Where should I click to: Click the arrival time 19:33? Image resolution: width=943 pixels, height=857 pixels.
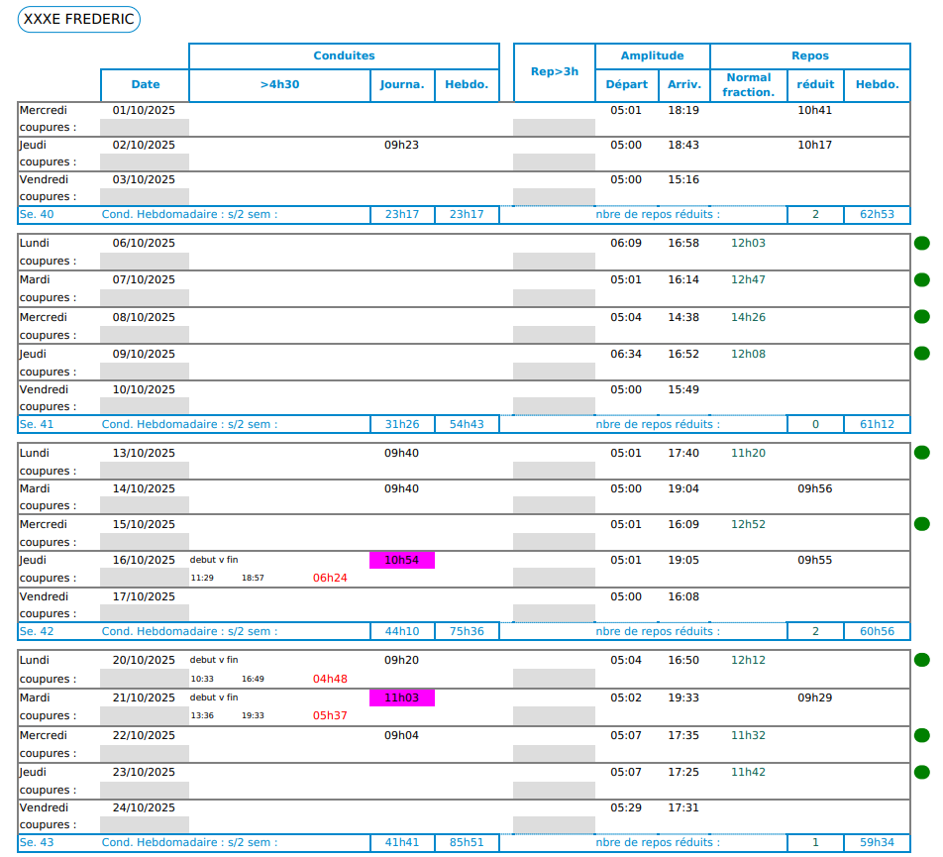pos(683,698)
